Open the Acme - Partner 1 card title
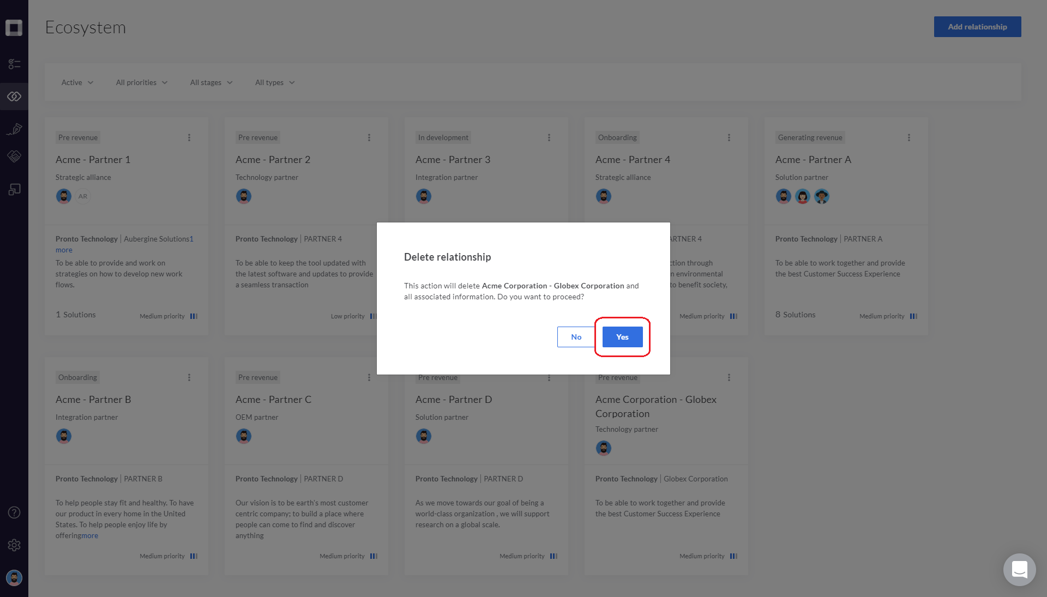Image resolution: width=1047 pixels, height=597 pixels. pos(93,160)
